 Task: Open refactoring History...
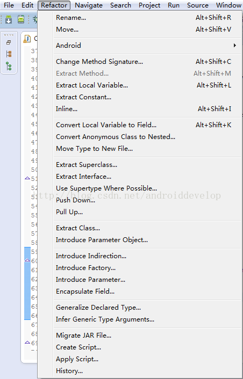(x=144, y=371)
